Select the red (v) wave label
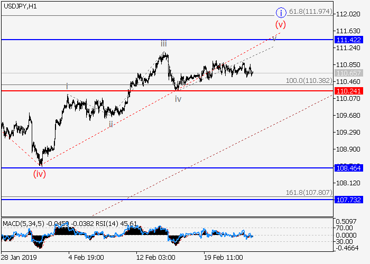 280,24
